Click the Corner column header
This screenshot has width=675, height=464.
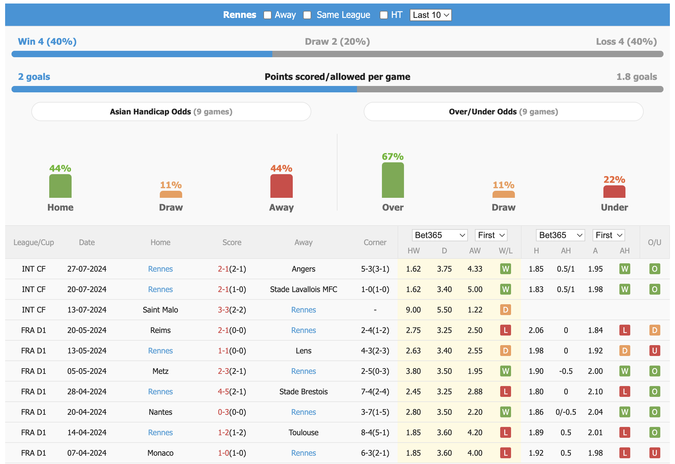point(375,242)
